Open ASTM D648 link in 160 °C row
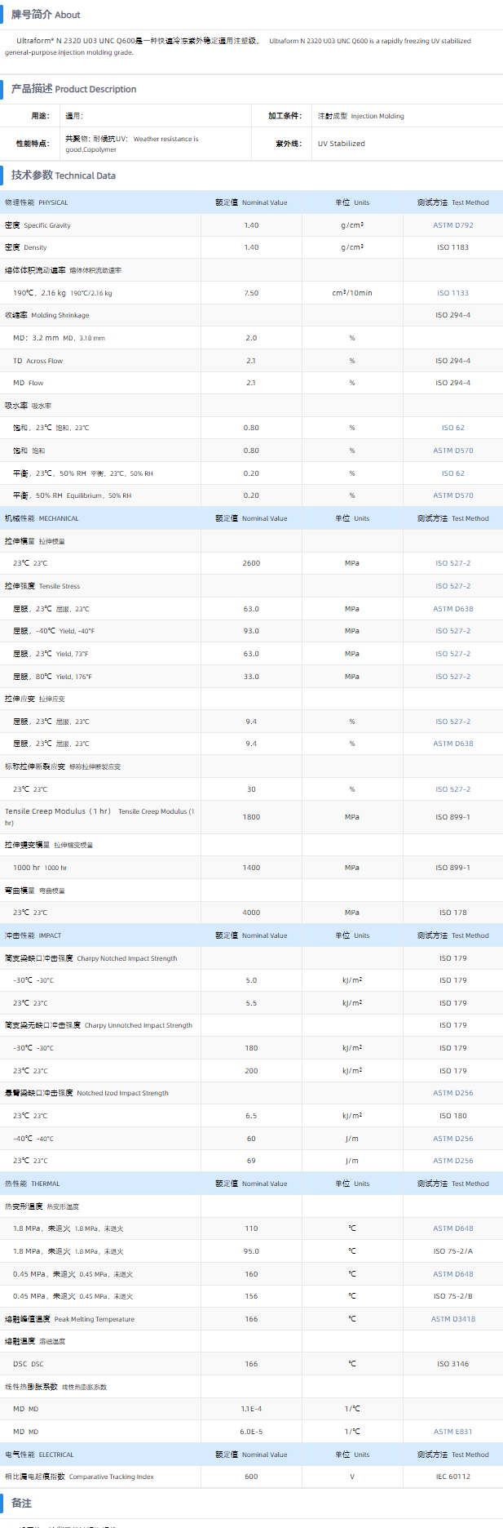Image resolution: width=503 pixels, height=1528 pixels. 452,1274
